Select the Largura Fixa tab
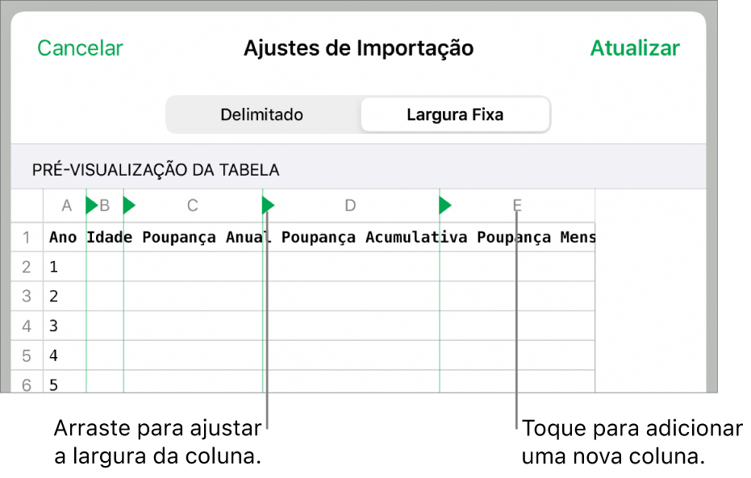The width and height of the screenshot is (751, 478). 454,114
